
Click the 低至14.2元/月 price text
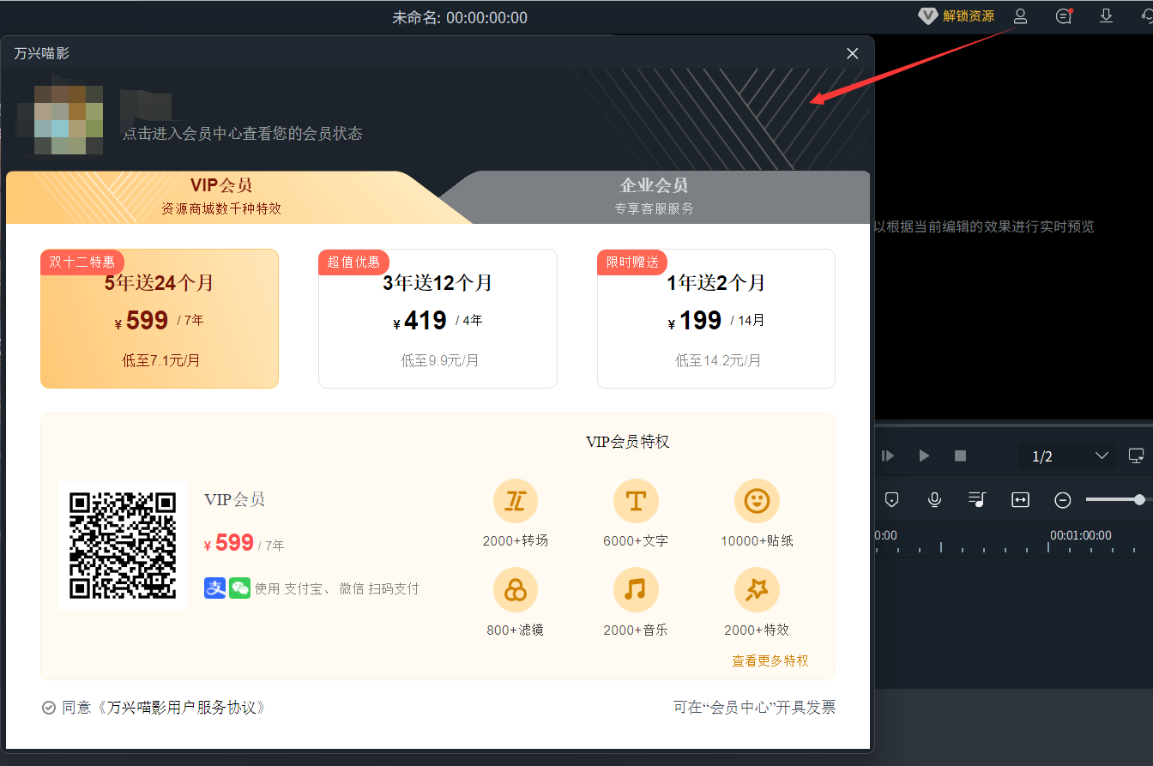click(x=718, y=360)
